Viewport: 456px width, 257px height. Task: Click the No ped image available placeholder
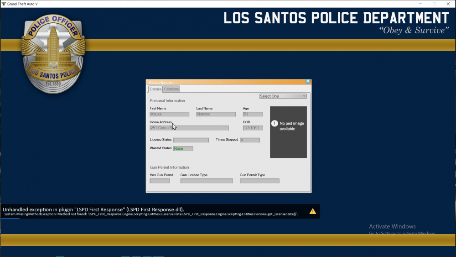click(288, 132)
